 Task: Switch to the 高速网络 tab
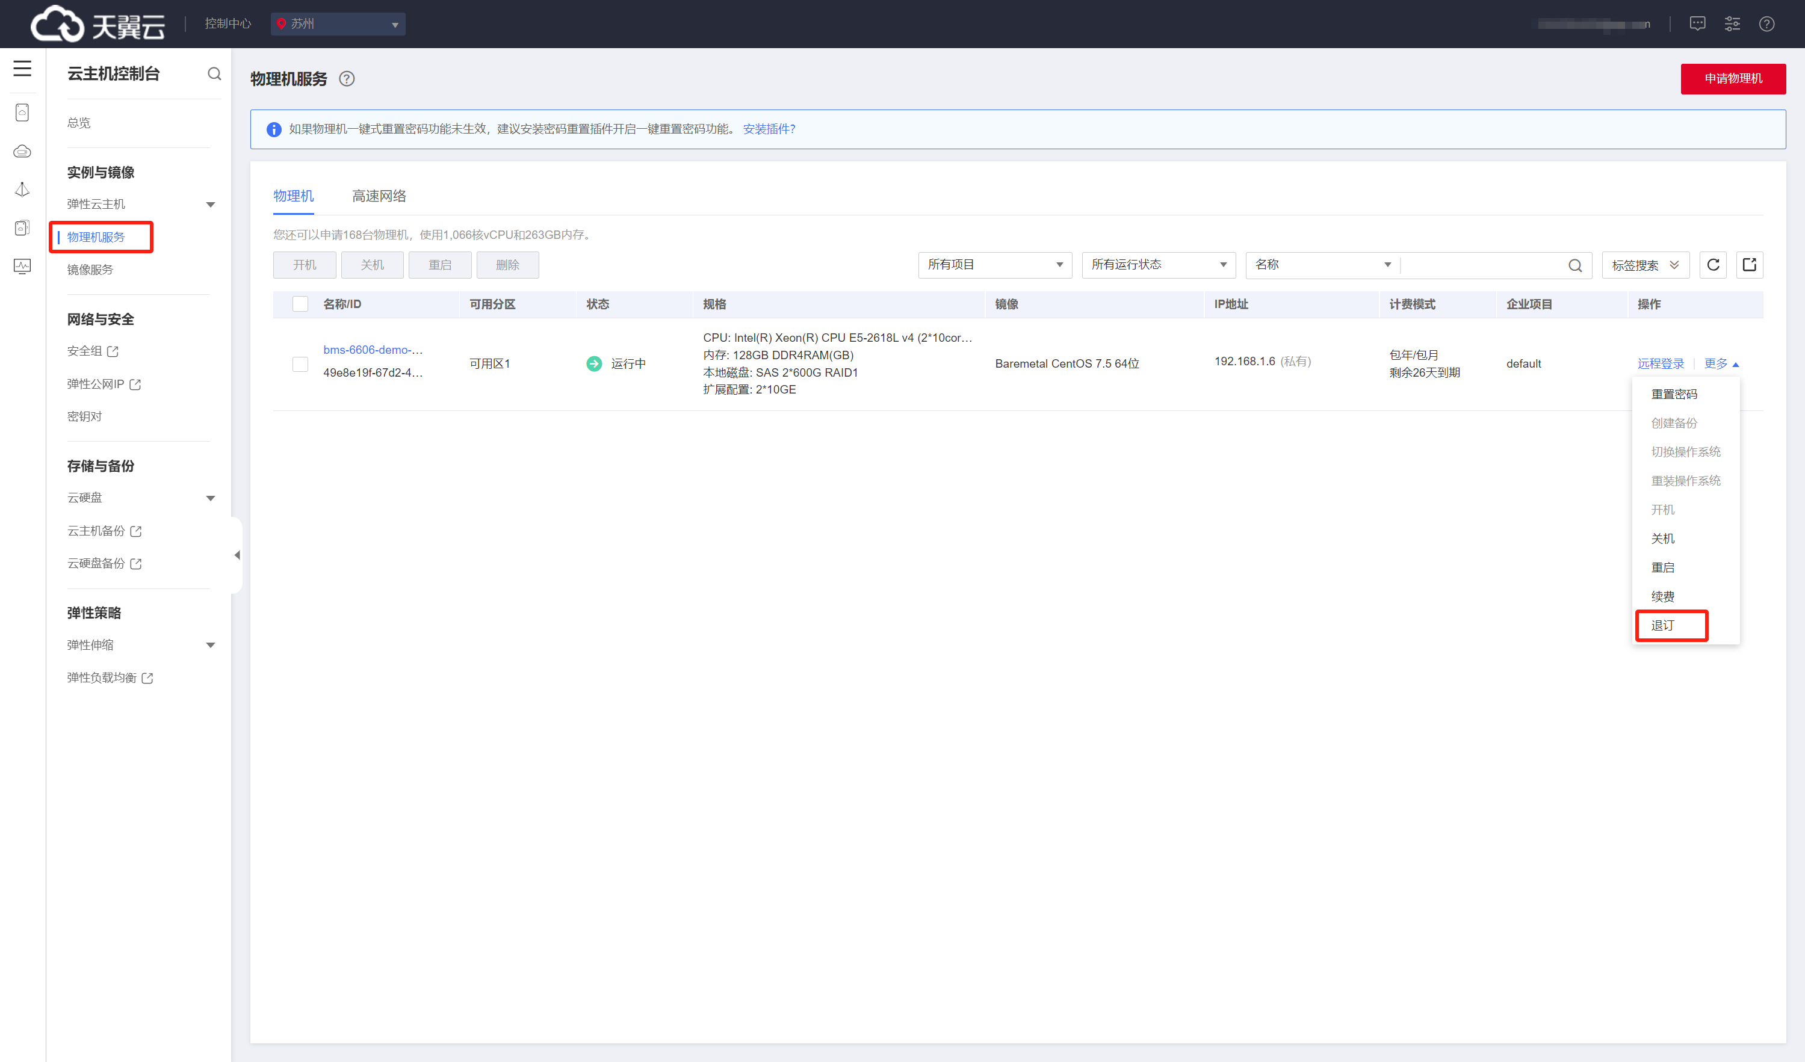[379, 196]
